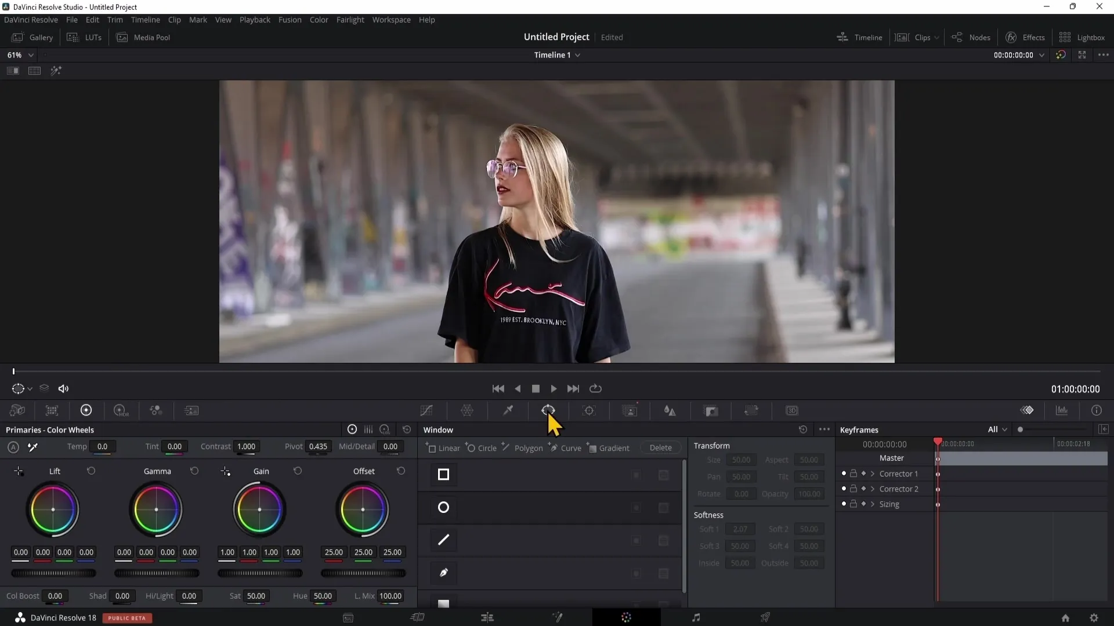Open the Blur and Sharpen palette

click(x=670, y=410)
